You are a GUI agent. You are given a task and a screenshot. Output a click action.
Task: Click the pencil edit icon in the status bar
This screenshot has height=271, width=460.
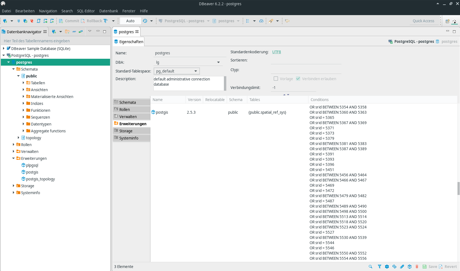(x=402, y=266)
